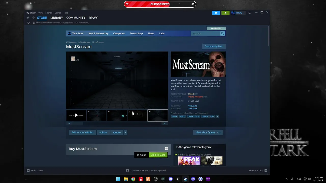The height and width of the screenshot is (183, 326).
Task: Open OBS Studio from the taskbar
Action: pyautogui.click(x=156, y=179)
